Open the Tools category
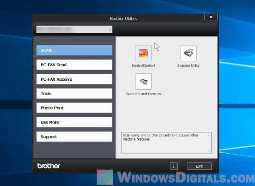This screenshot has width=255, height=186. [x=74, y=93]
